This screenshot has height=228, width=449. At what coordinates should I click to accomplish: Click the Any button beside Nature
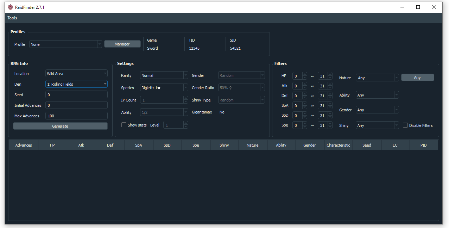tap(417, 78)
